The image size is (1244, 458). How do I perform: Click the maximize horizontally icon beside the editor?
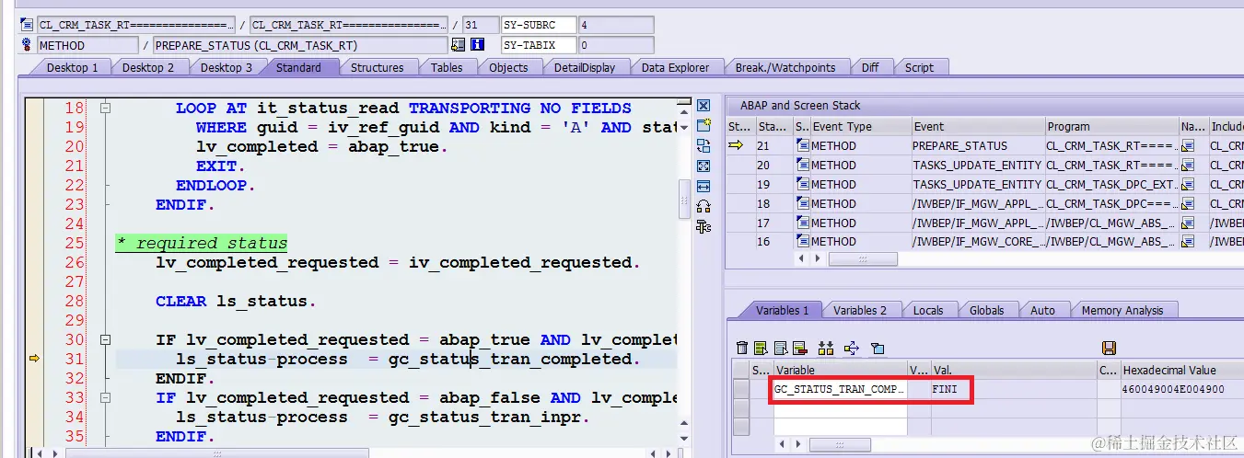tap(703, 186)
